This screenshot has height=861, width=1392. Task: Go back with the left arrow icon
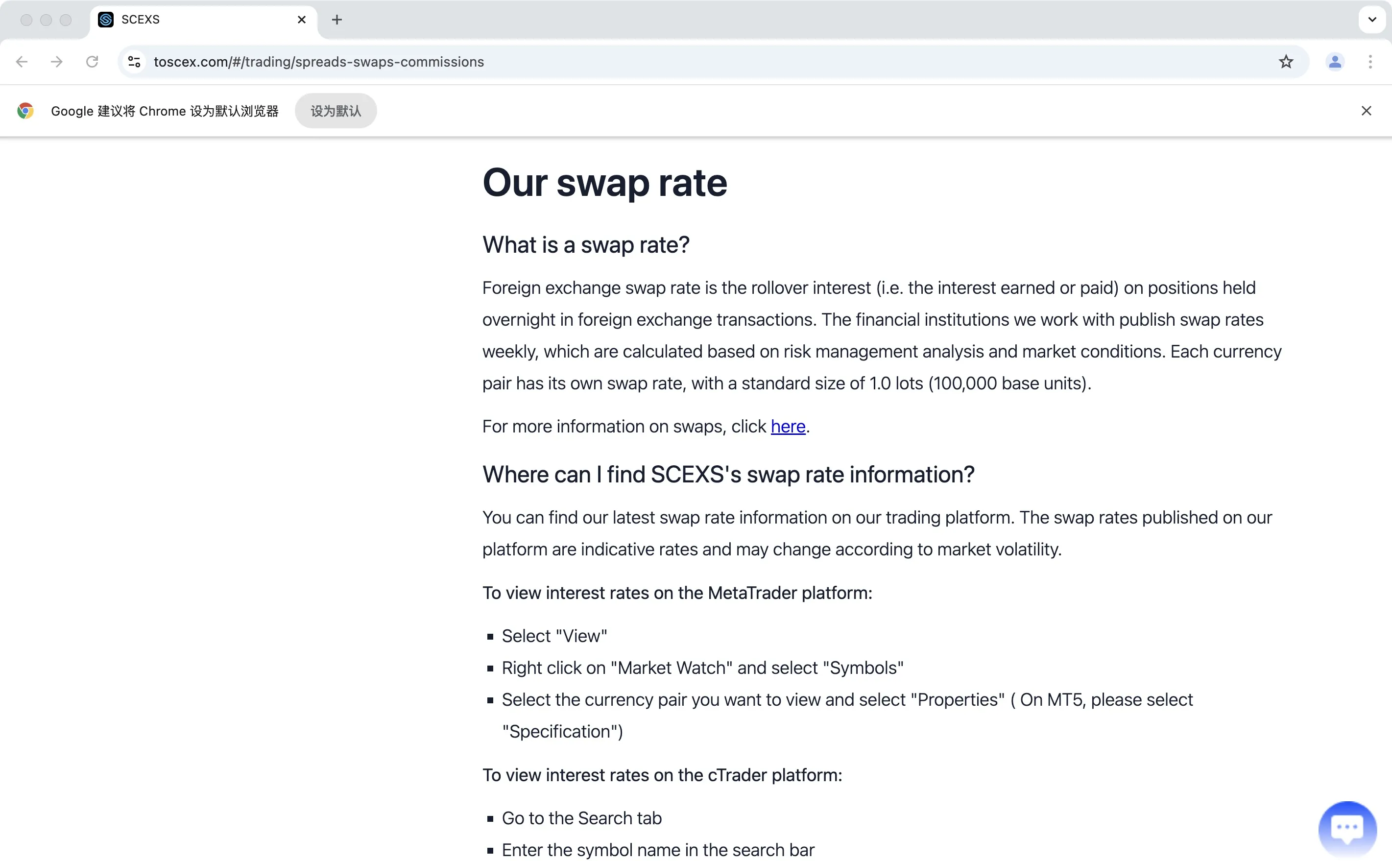[22, 62]
